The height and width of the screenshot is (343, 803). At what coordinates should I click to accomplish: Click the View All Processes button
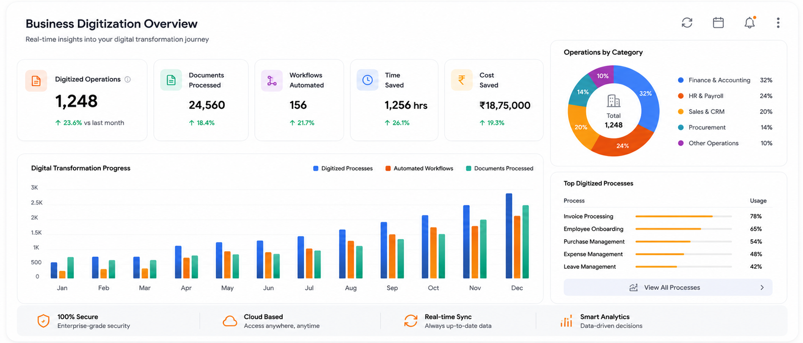coord(667,287)
